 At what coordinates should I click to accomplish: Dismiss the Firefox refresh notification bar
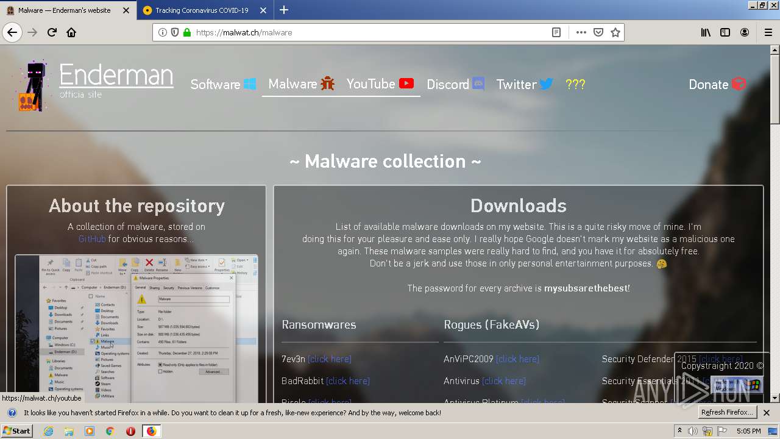click(767, 413)
